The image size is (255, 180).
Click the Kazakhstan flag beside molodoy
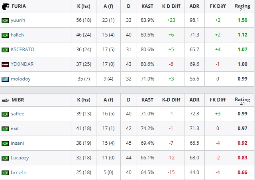[5, 79]
